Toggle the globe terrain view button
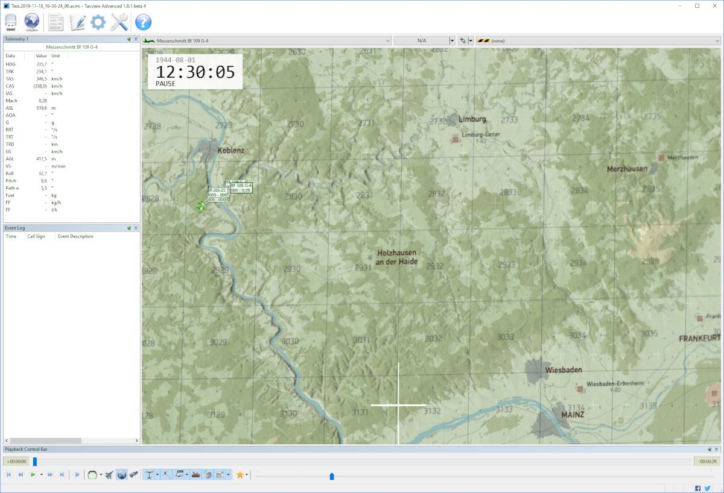The width and height of the screenshot is (724, 493). click(121, 475)
